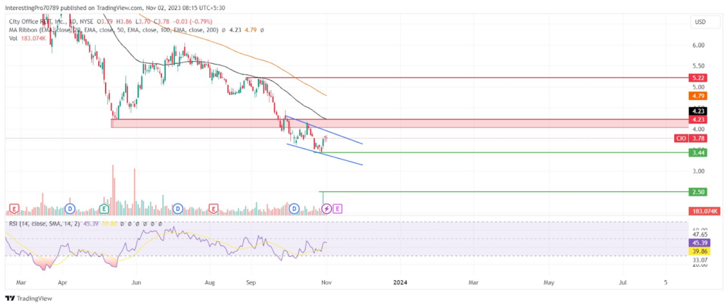This screenshot has height=307, width=728.
Task: Click the purple 45.39 RSI label
Action: [700, 242]
